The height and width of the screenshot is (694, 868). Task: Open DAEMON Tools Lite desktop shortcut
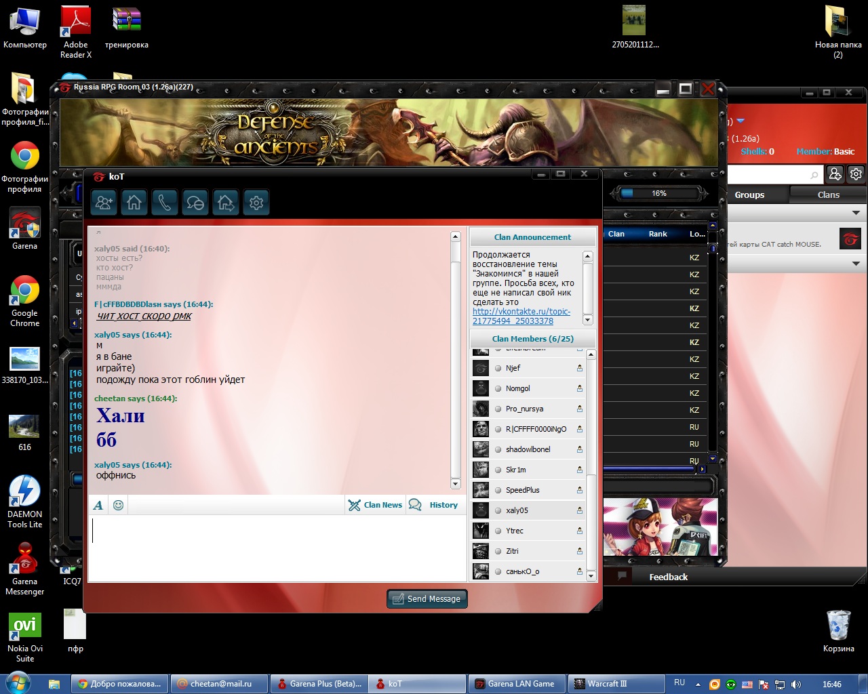(x=24, y=502)
